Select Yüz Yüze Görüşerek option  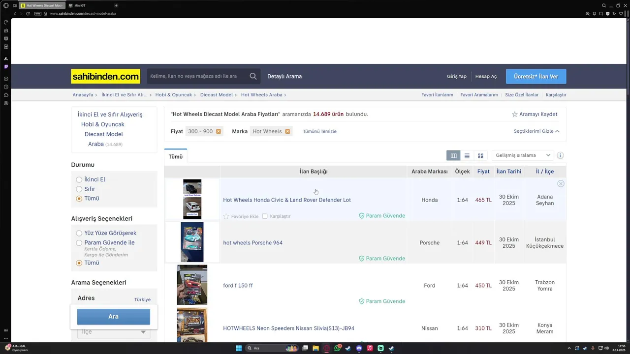pos(79,233)
